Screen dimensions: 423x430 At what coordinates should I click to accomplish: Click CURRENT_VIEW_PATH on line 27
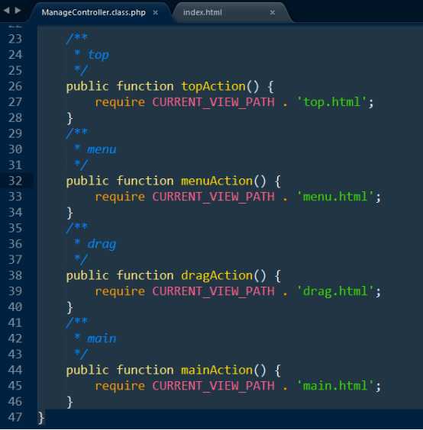(214, 103)
